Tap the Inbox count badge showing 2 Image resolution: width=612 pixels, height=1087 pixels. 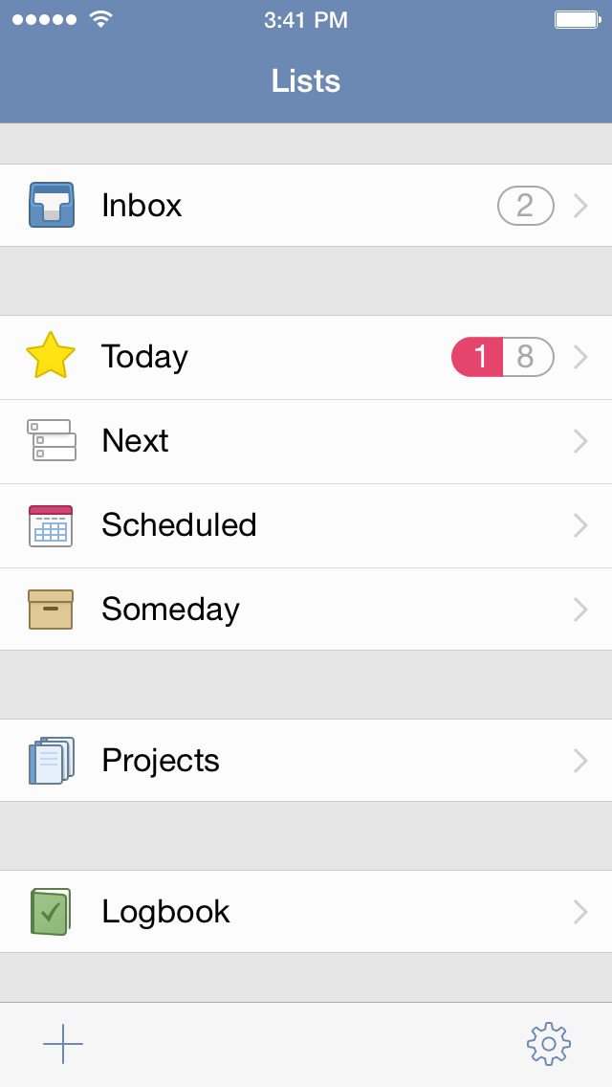[525, 206]
